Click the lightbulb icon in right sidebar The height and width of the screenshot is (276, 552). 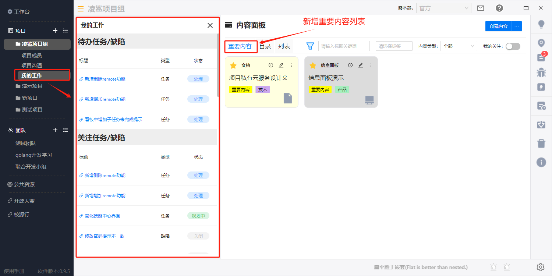(541, 24)
